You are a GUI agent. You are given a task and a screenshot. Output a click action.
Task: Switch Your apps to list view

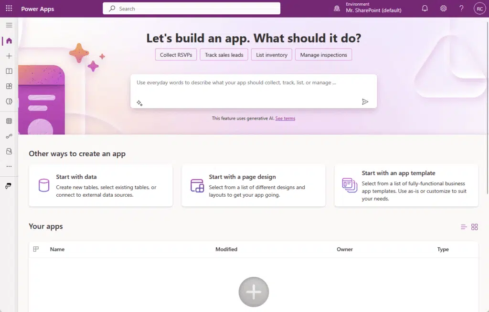464,227
